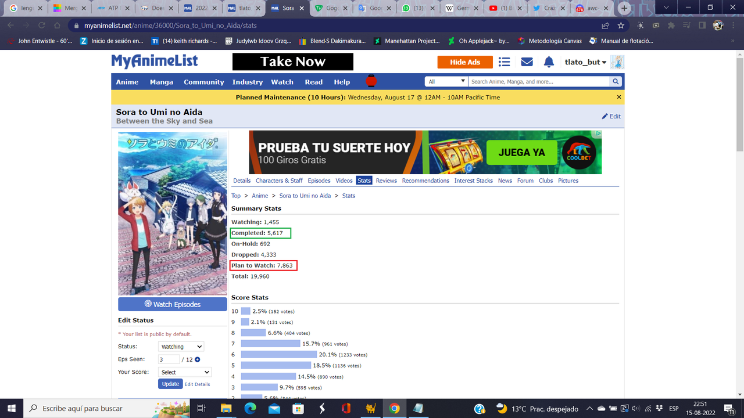Image resolution: width=744 pixels, height=418 pixels.
Task: Open the search category dropdown labeled All
Action: point(445,81)
